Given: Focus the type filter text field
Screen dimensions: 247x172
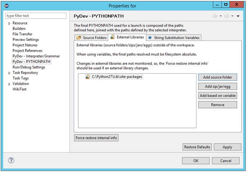Looking at the screenshot, I should click(36, 16).
